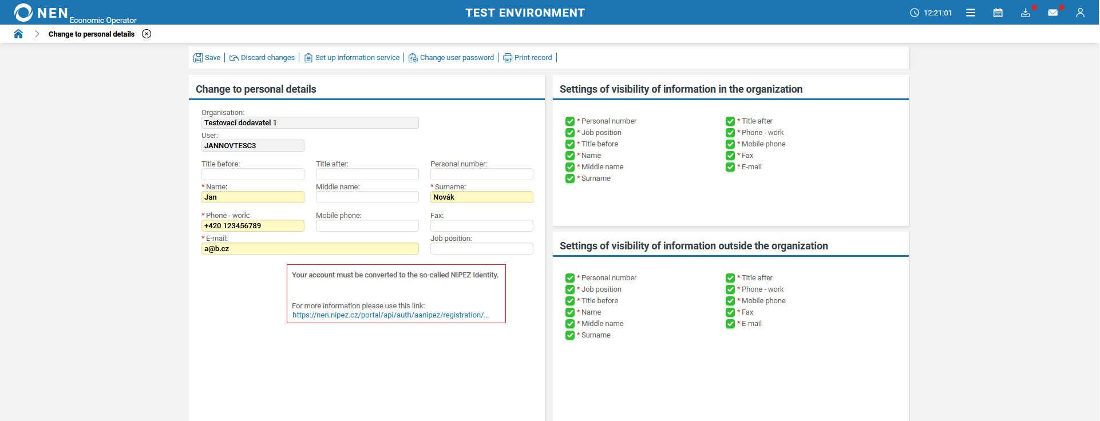
Task: Uncheck Fax visibility in the organization
Action: [x=730, y=156]
